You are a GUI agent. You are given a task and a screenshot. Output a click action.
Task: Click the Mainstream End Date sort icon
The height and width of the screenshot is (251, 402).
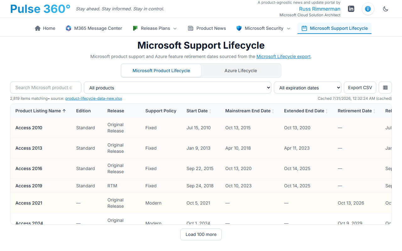point(273,111)
